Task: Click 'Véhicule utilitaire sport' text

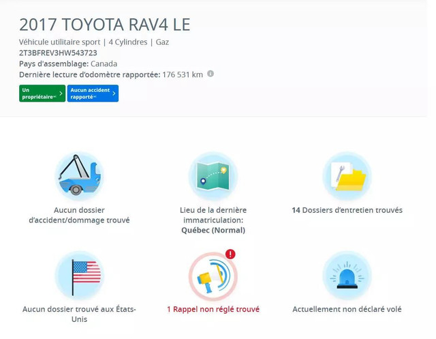Action: tap(59, 42)
